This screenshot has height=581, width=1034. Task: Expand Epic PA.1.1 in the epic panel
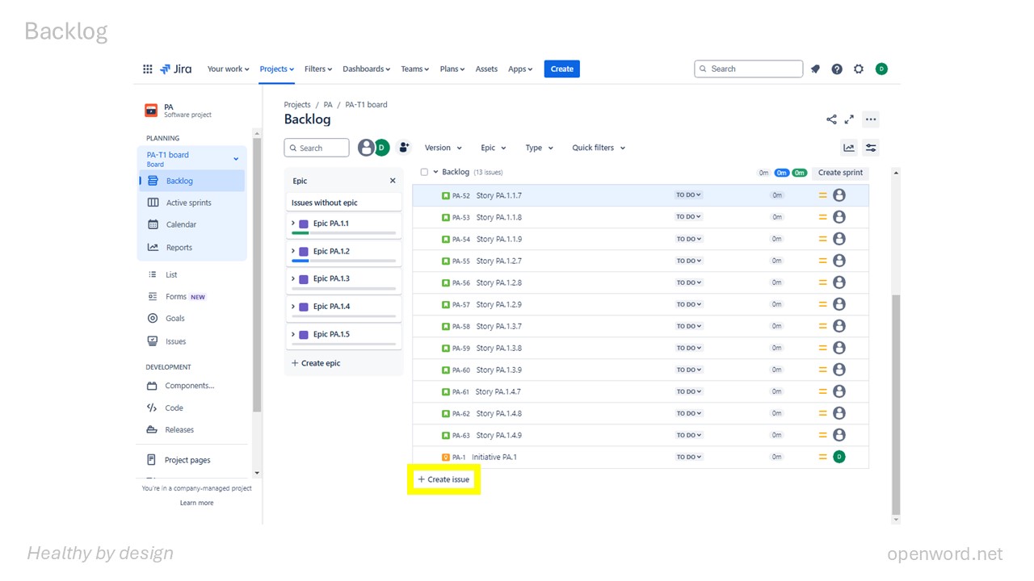pos(293,224)
